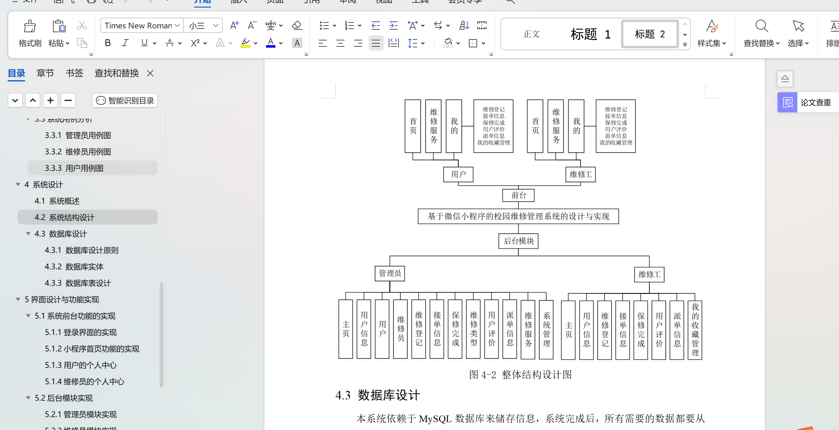Switch to the 章节 navigation tab
This screenshot has height=430, width=839.
click(45, 73)
